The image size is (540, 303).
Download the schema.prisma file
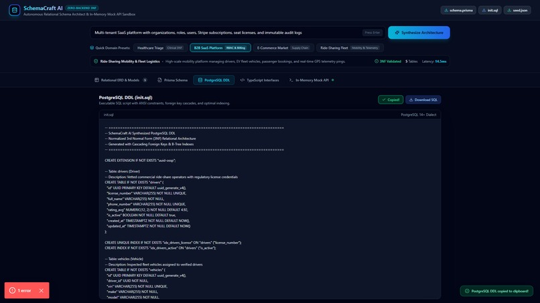point(458,10)
